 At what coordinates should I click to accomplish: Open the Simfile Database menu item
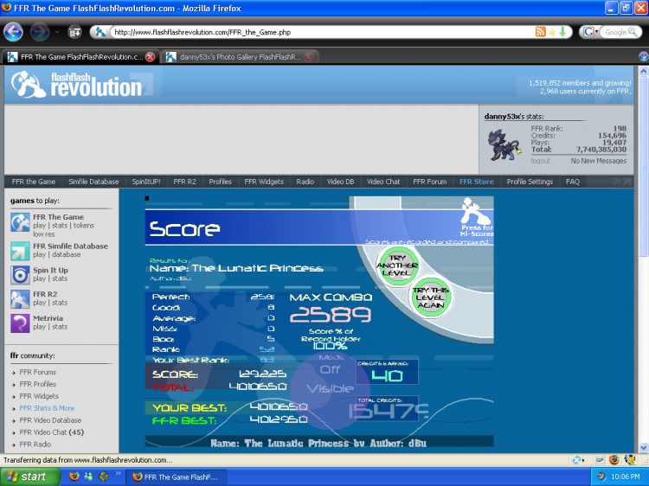93,182
